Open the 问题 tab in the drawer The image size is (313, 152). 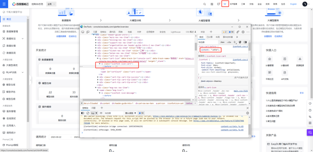94,108
